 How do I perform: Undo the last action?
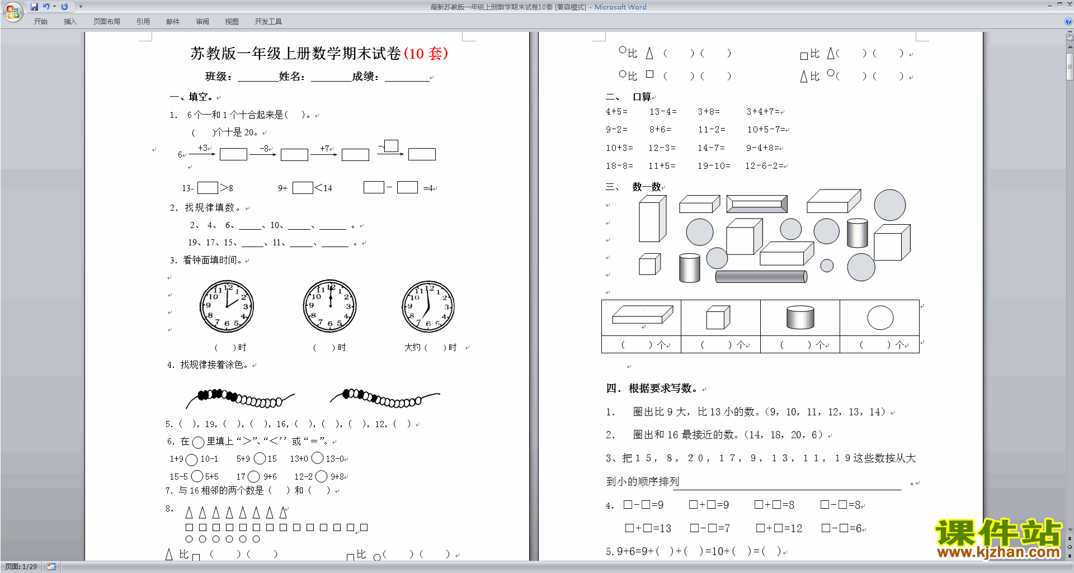click(x=46, y=7)
